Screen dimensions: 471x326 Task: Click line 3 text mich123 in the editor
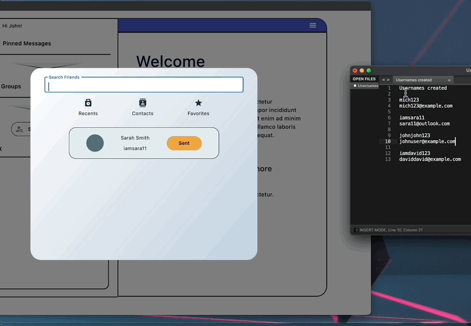click(x=409, y=100)
